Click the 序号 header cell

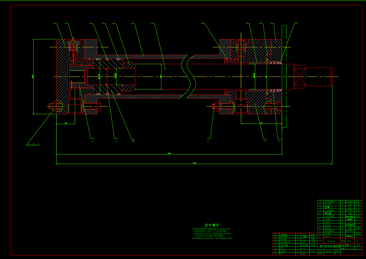(x=320, y=241)
